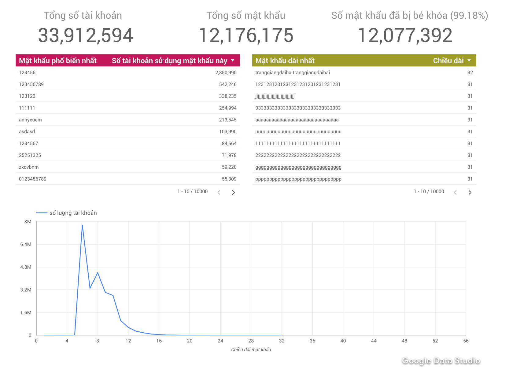Click the 254,994 account count cell
513x373 pixels.
[228, 108]
